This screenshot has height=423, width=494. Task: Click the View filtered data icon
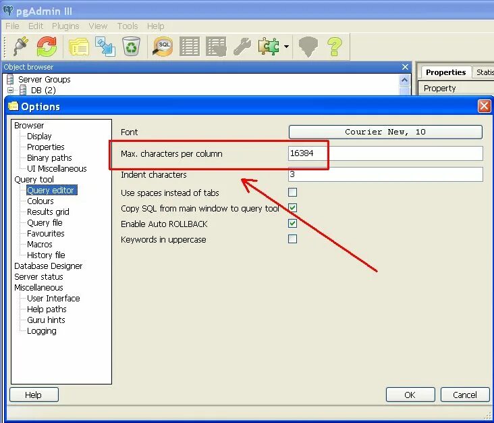[216, 47]
